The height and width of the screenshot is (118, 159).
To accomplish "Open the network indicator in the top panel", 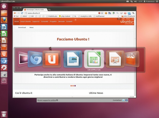I will click(x=132, y=2).
